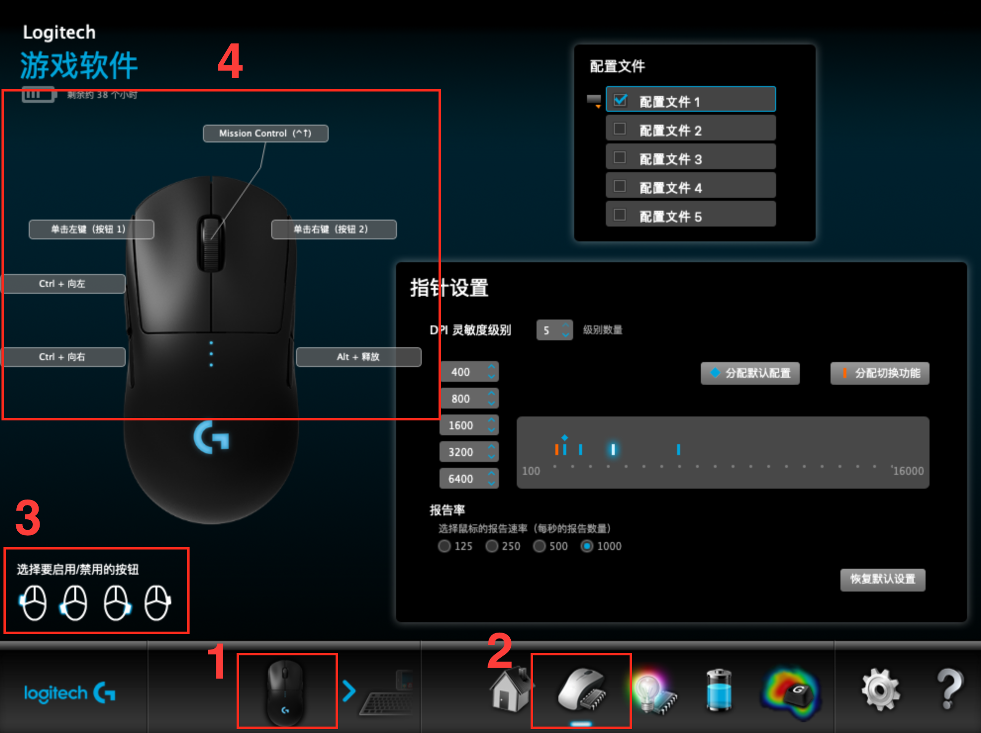The width and height of the screenshot is (981, 733).
Task: Open onboard memory mouse settings icon
Action: (582, 690)
